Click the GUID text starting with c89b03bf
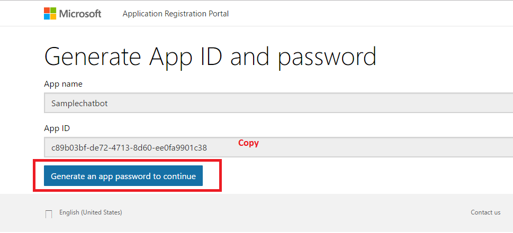The image size is (513, 233). pos(129,147)
